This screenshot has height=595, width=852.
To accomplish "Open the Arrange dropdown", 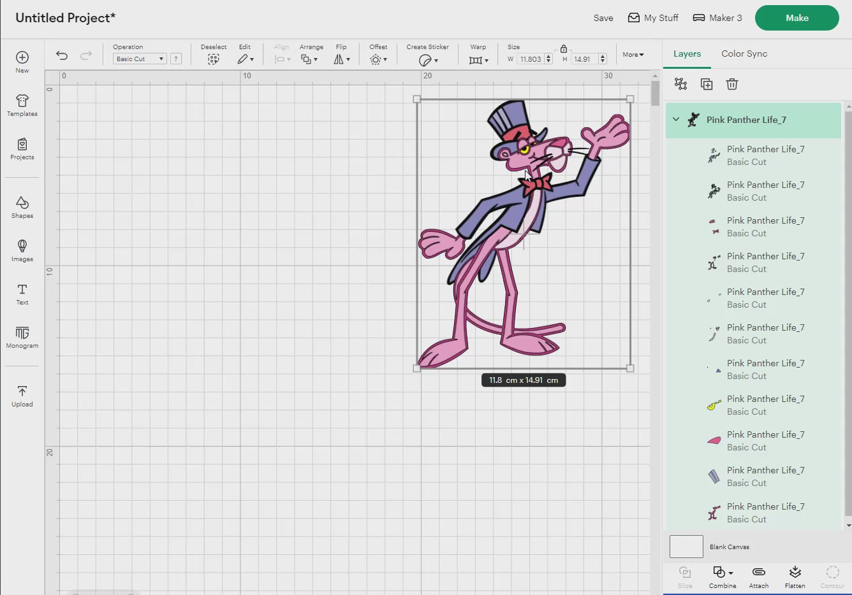I will pos(309,59).
